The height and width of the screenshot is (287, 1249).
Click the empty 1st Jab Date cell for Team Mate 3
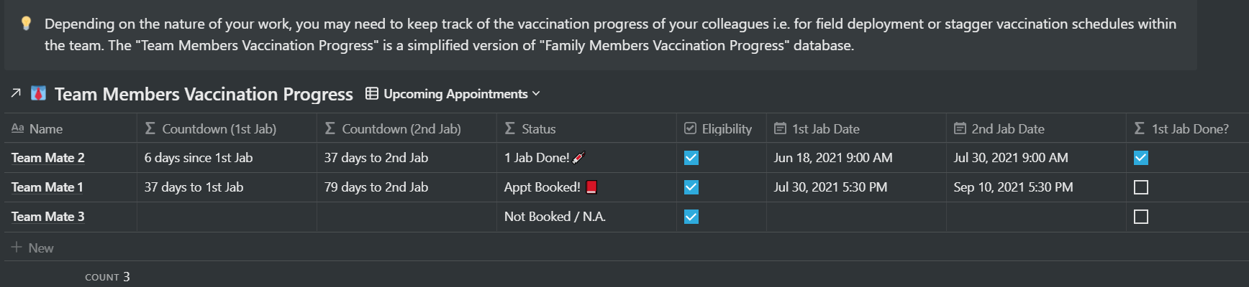pos(856,217)
